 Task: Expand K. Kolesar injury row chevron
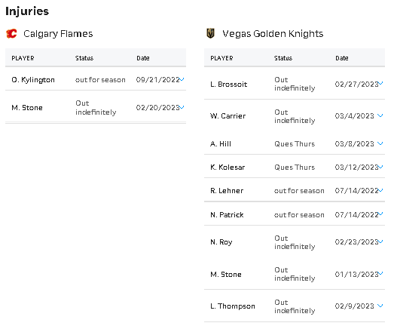click(381, 167)
